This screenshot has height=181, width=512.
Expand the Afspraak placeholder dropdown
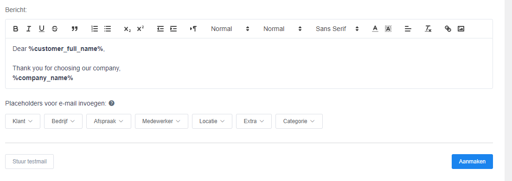tap(109, 121)
